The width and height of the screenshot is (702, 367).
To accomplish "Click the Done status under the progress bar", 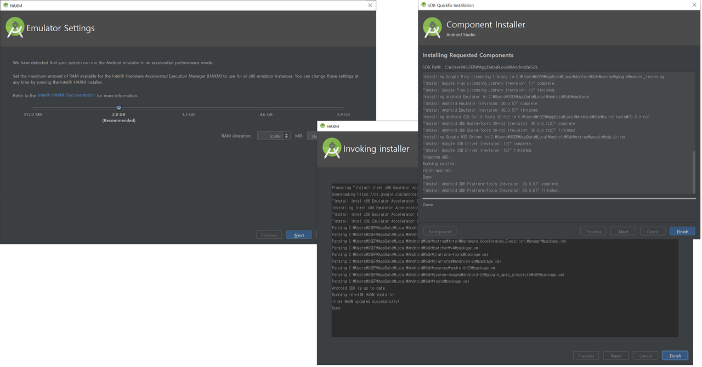I will [428, 204].
